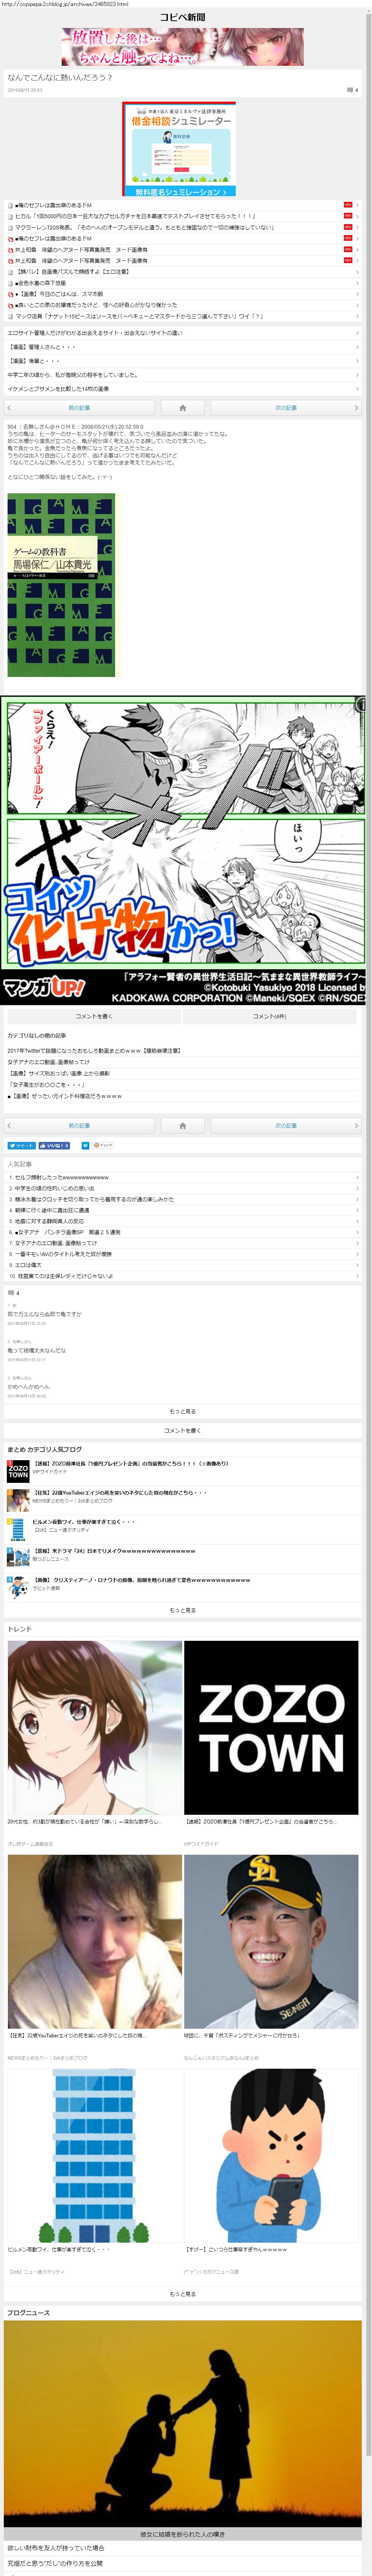Image resolution: width=372 pixels, height=2576 pixels.
Task: Open the large ZOZOTOWN trend image
Action: click(271, 1727)
